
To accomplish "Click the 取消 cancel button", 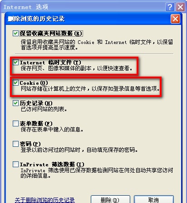I will click(154, 200).
